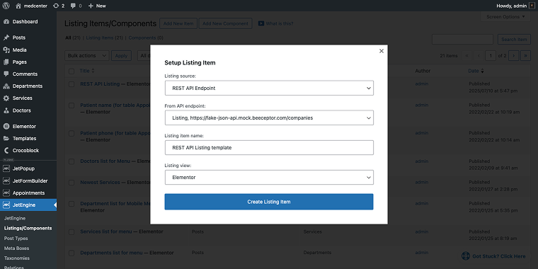The height and width of the screenshot is (269, 538).
Task: Open the WordPress logo menu
Action: pos(6,6)
